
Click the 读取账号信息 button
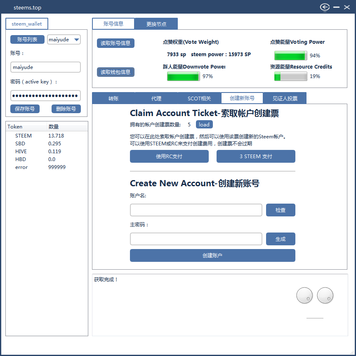(116, 43)
